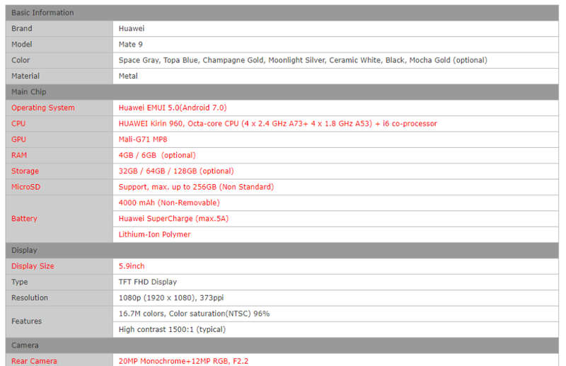566x366 pixels.
Task: Click the Huawei EMUI 5.0 value
Action: coord(173,108)
